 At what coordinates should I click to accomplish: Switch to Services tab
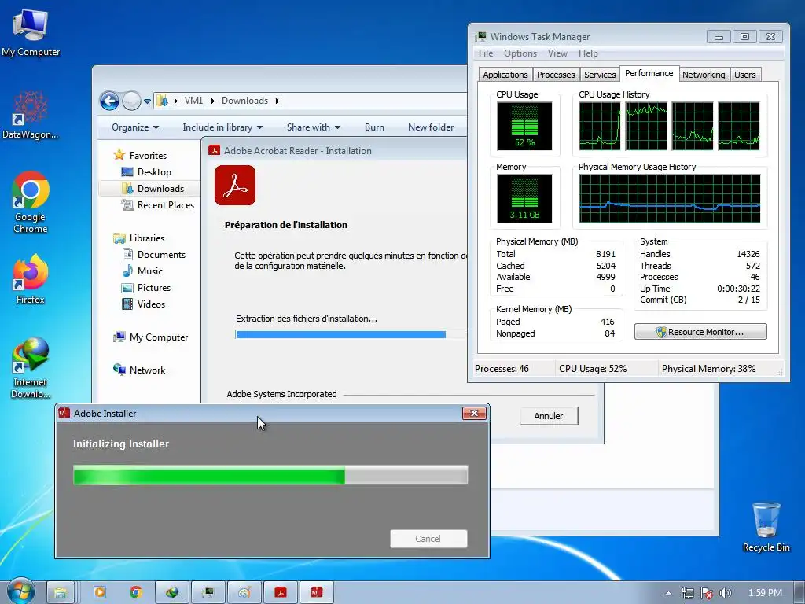pos(600,75)
